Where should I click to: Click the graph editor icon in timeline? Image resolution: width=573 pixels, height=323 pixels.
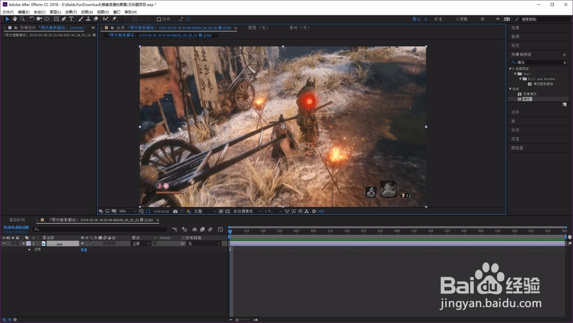pyautogui.click(x=221, y=229)
